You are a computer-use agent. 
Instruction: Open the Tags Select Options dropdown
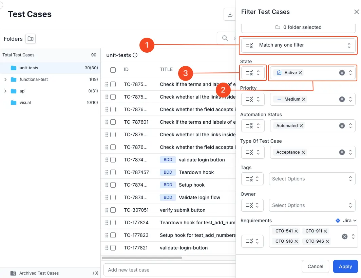click(x=312, y=179)
